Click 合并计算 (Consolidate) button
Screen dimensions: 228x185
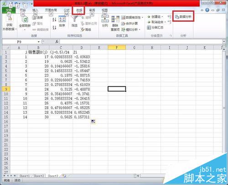pyautogui.click(x=130, y=24)
